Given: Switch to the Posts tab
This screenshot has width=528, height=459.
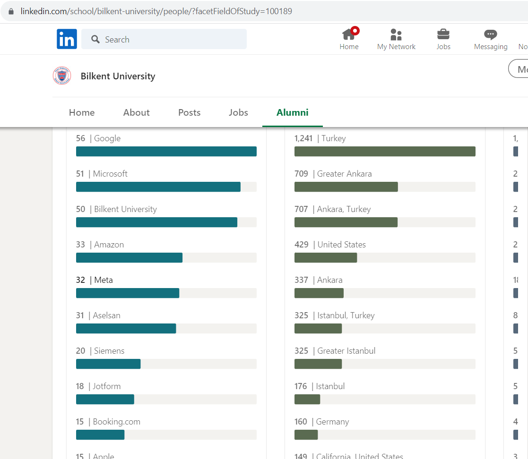Looking at the screenshot, I should coord(189,112).
